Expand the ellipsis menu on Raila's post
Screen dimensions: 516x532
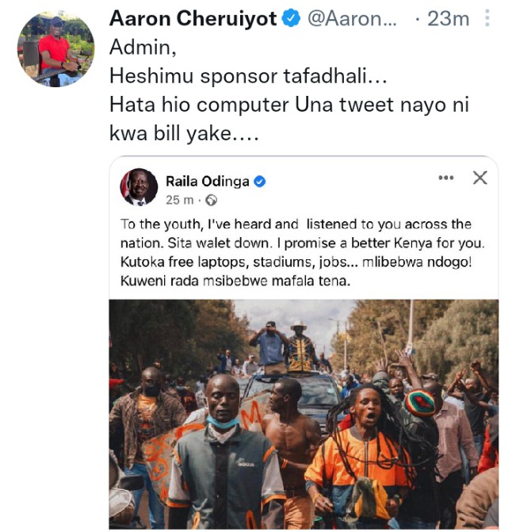(445, 178)
